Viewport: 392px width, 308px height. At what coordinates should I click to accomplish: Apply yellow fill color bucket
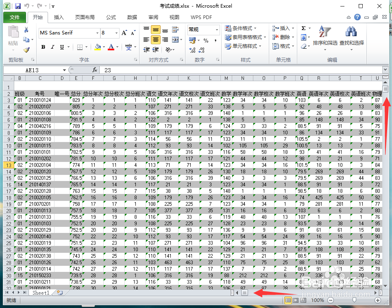98,47
